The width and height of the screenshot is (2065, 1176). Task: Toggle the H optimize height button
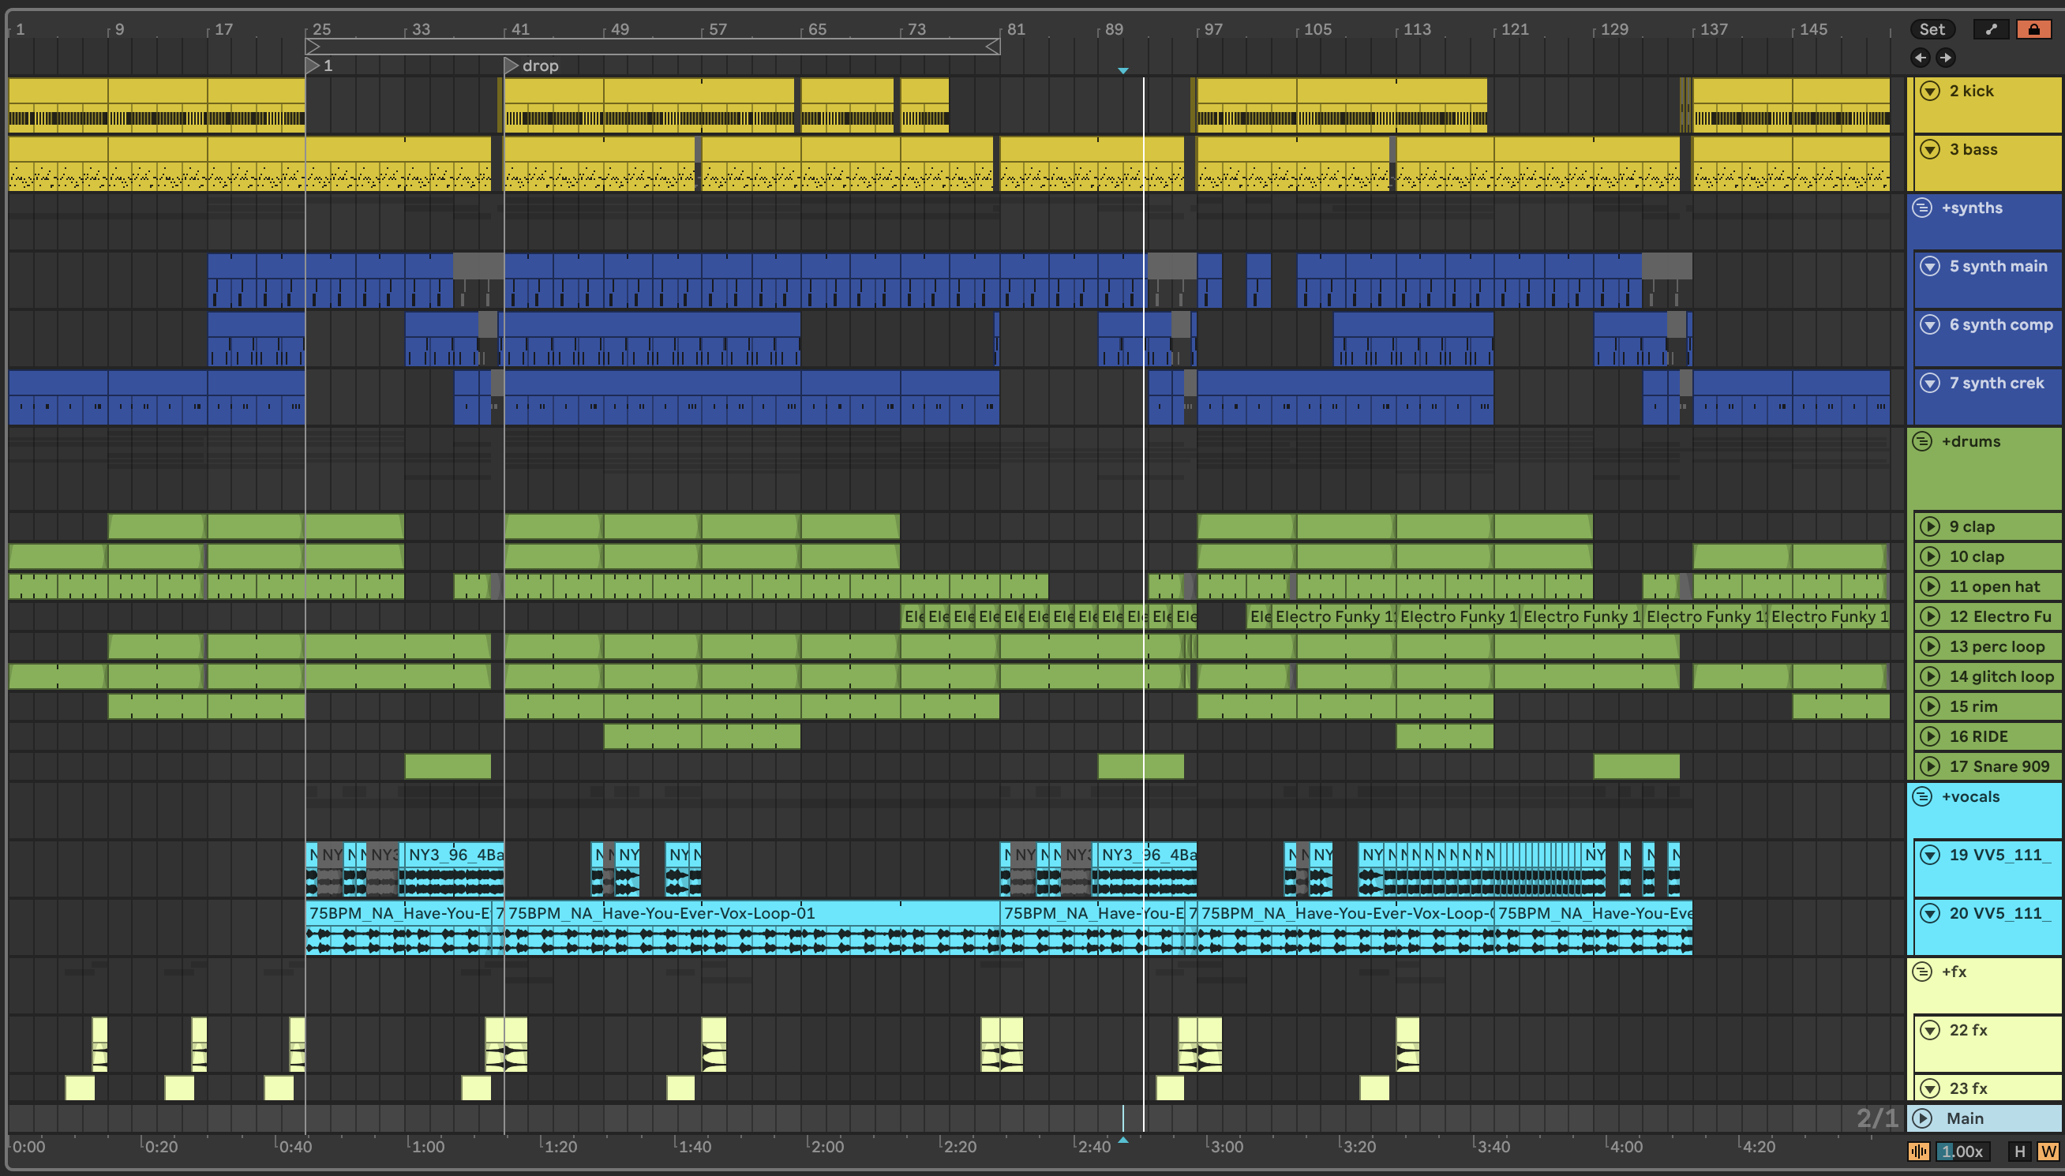(2020, 1152)
